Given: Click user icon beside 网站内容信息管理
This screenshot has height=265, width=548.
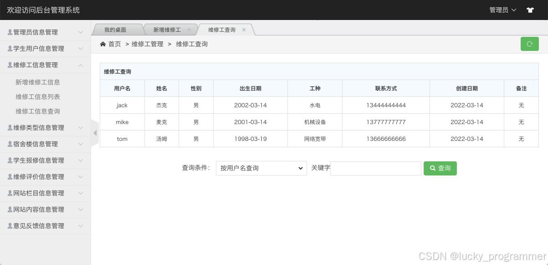Looking at the screenshot, I should [x=10, y=210].
